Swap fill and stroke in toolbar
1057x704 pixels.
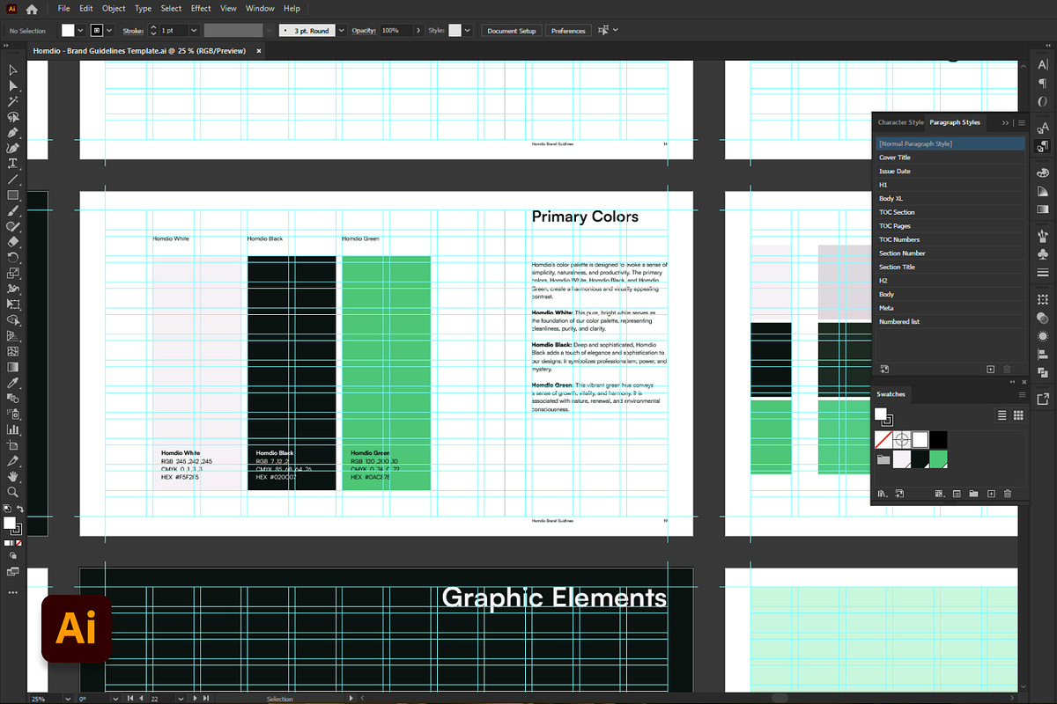pyautogui.click(x=20, y=510)
